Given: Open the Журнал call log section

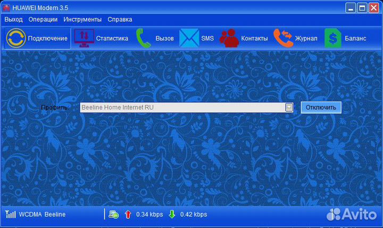Looking at the screenshot, I should point(295,38).
